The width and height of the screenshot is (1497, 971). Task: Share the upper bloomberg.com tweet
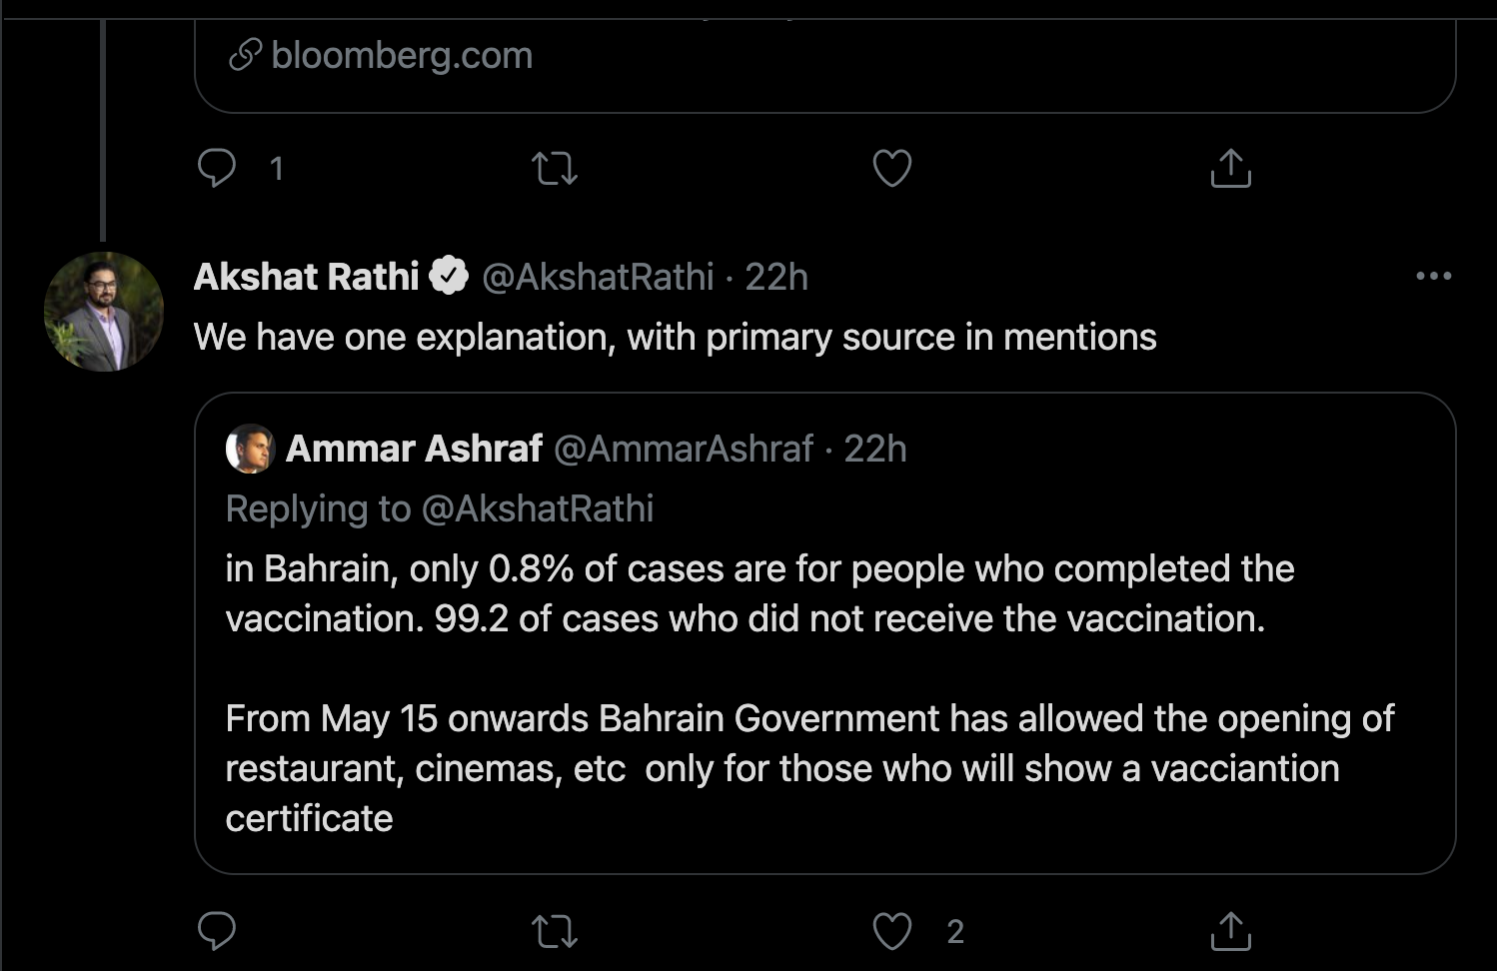[1230, 168]
